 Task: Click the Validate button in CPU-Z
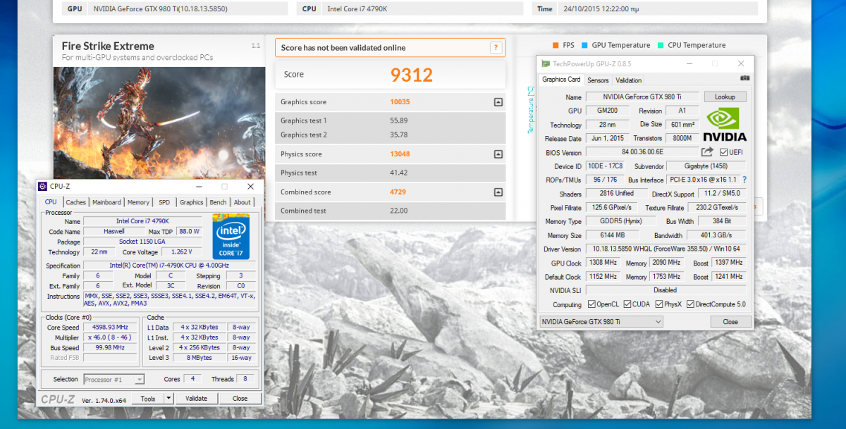(196, 398)
